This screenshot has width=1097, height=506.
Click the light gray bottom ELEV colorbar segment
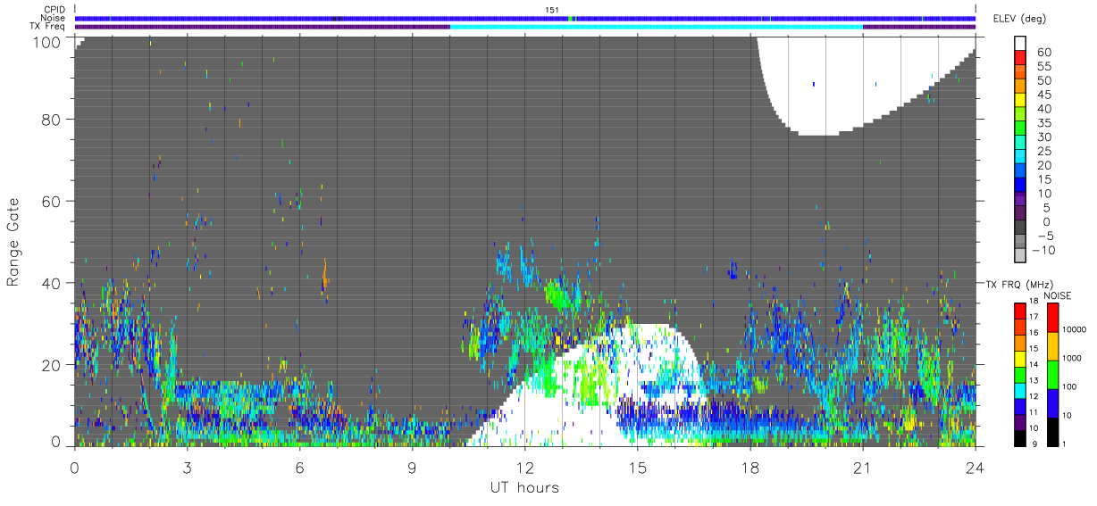pyautogui.click(x=1021, y=255)
